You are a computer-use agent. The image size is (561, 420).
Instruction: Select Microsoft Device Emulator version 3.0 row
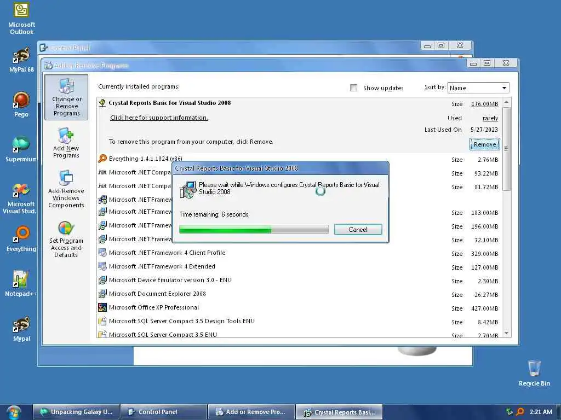(299, 281)
